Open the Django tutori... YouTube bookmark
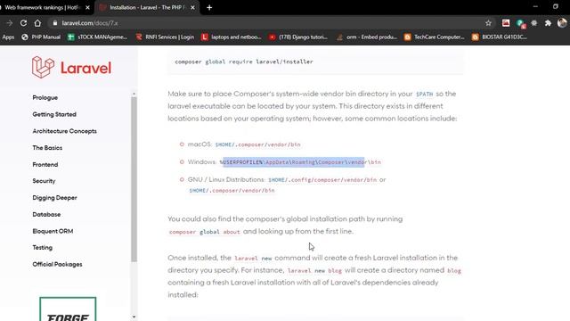The image size is (570, 321). click(x=298, y=37)
